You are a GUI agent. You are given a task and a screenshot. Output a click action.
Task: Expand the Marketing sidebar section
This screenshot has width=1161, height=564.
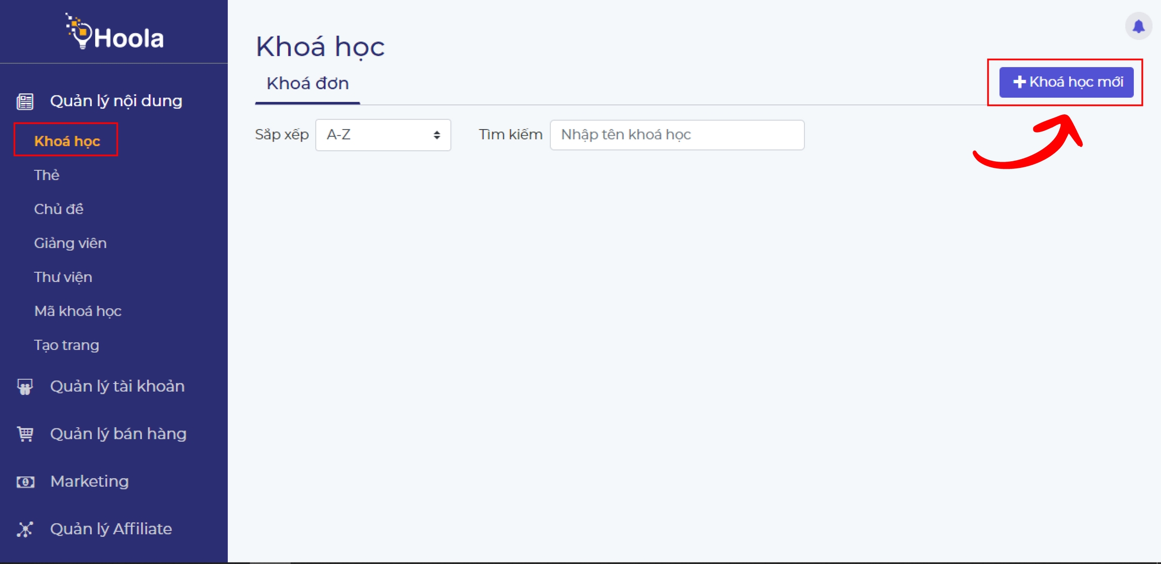(x=89, y=482)
